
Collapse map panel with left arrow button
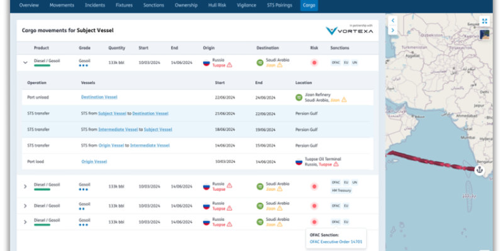pos(393,20)
